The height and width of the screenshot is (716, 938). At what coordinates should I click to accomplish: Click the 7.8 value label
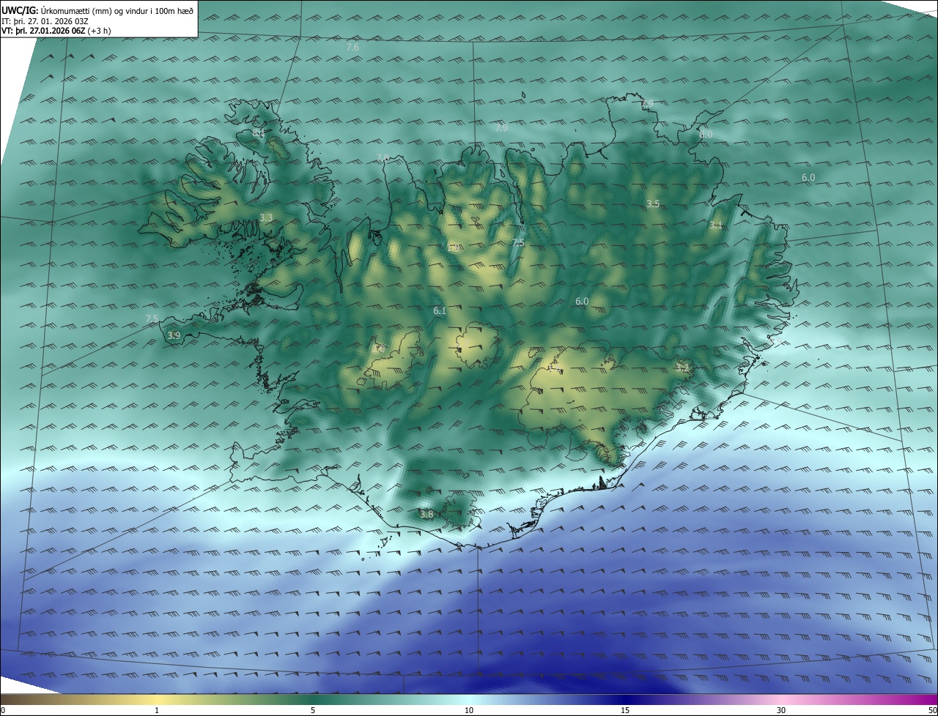coord(383,158)
